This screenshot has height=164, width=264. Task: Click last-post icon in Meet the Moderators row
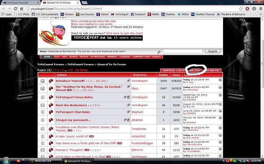click(220, 104)
